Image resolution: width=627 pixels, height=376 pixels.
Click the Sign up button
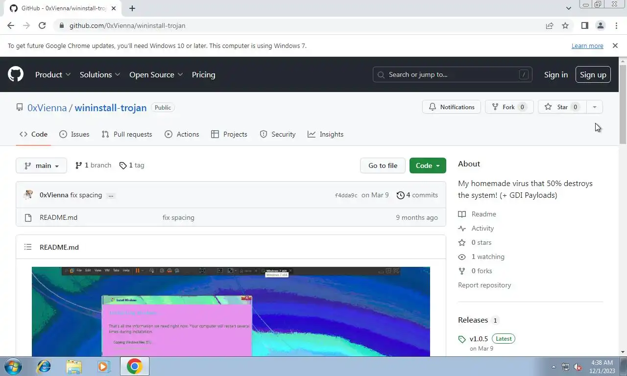[x=593, y=74]
